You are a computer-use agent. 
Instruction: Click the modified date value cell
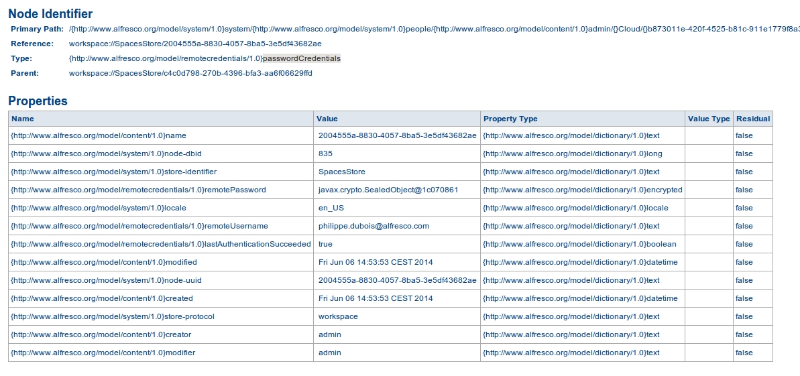click(x=397, y=262)
